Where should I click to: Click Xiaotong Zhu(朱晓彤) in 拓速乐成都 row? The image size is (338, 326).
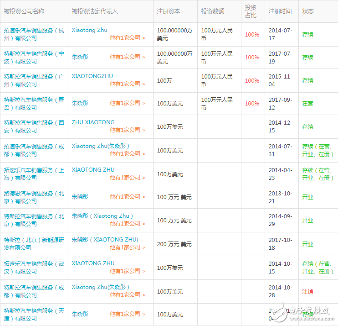pyautogui.click(x=101, y=146)
